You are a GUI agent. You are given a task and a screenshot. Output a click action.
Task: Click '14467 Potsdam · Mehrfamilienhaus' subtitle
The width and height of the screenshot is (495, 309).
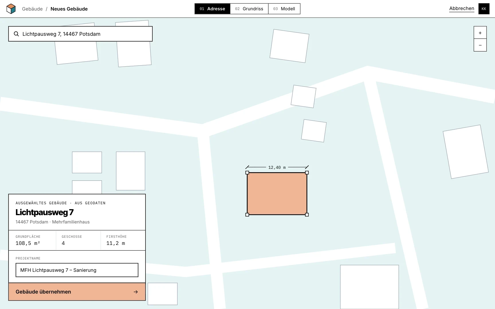click(53, 222)
